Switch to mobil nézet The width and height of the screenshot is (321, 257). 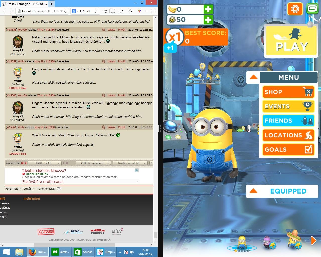tap(32, 199)
